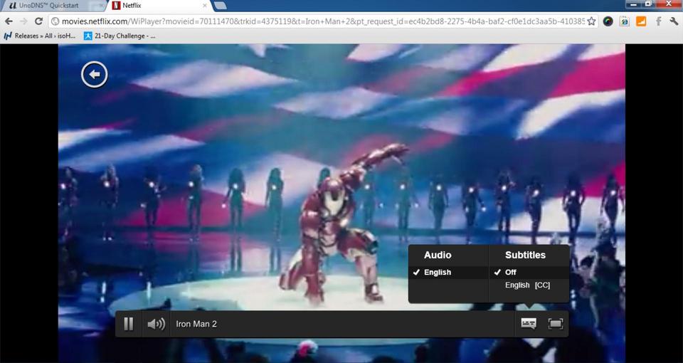The image size is (683, 363).
Task: Click the Iron Man 2 title text
Action: 196,325
